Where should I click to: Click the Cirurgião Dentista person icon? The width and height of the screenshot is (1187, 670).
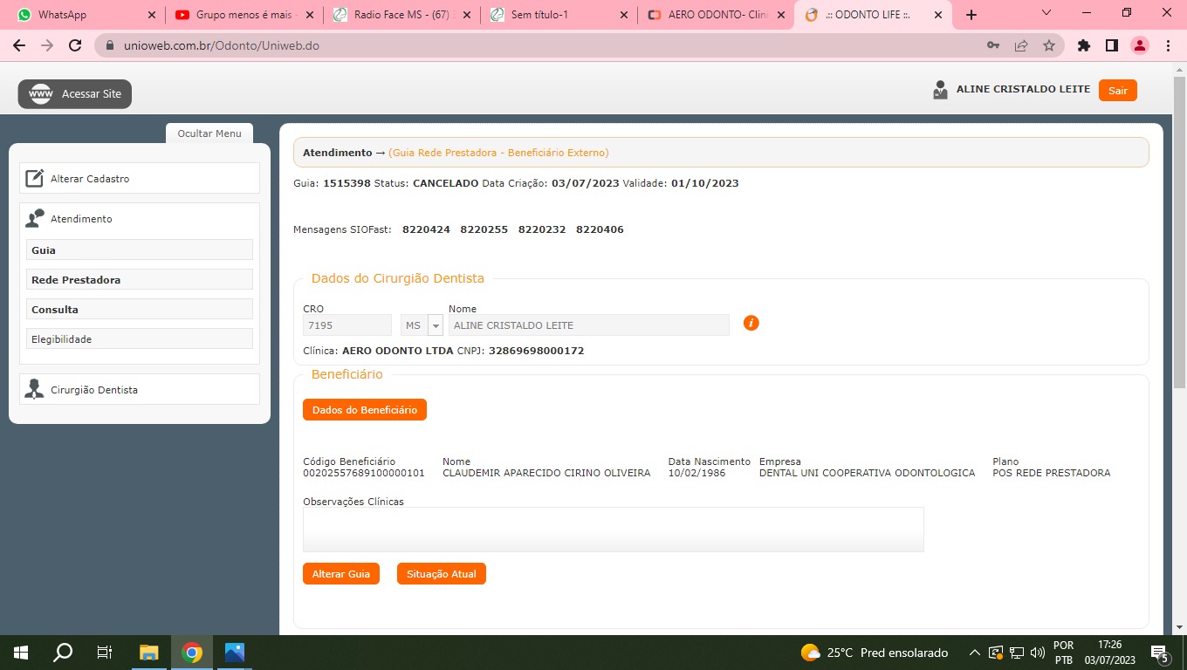coord(35,390)
